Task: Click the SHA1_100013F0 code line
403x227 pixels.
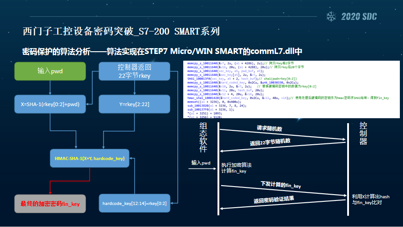Action: click(x=242, y=79)
